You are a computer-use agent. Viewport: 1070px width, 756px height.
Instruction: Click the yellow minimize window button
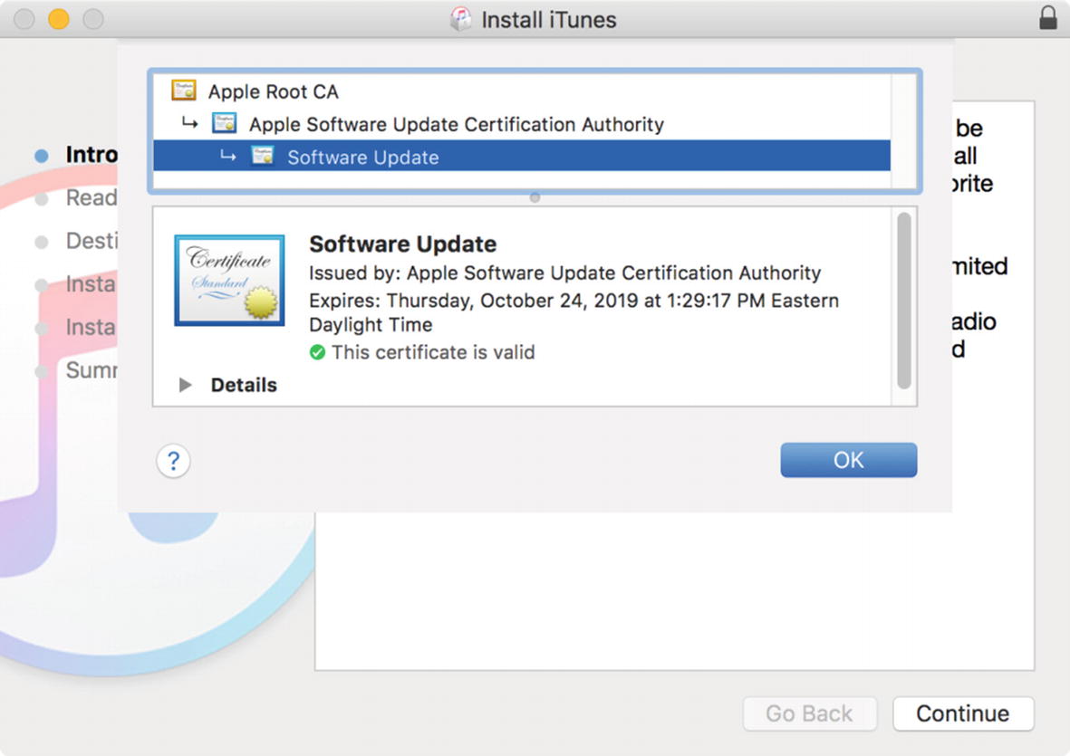[59, 18]
